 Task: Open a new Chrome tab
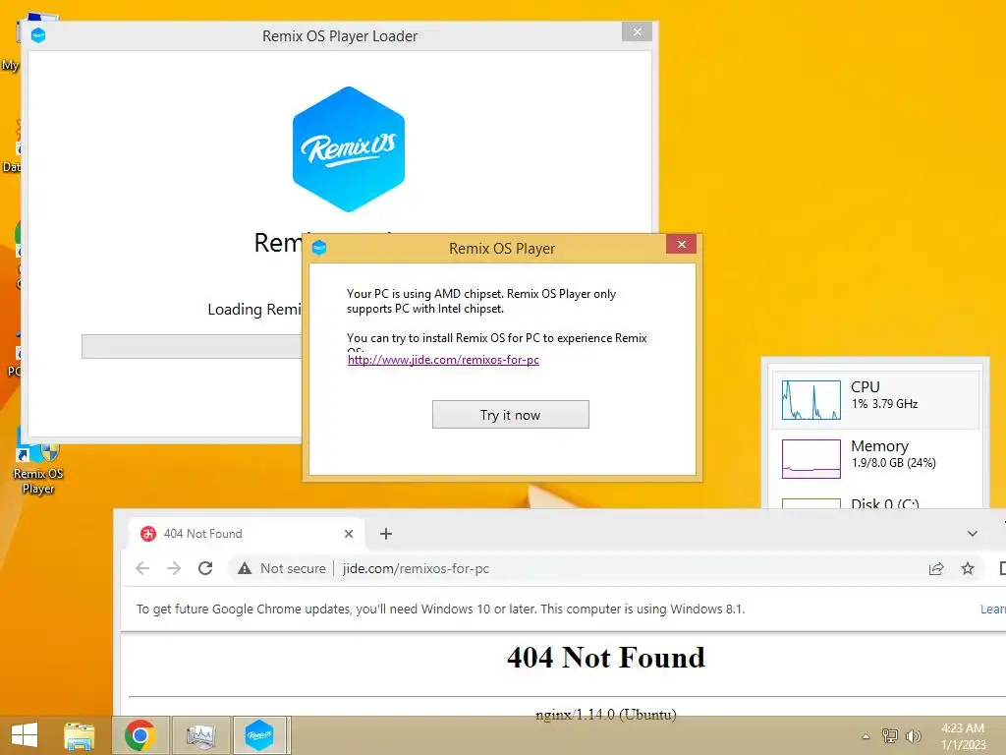tap(385, 534)
